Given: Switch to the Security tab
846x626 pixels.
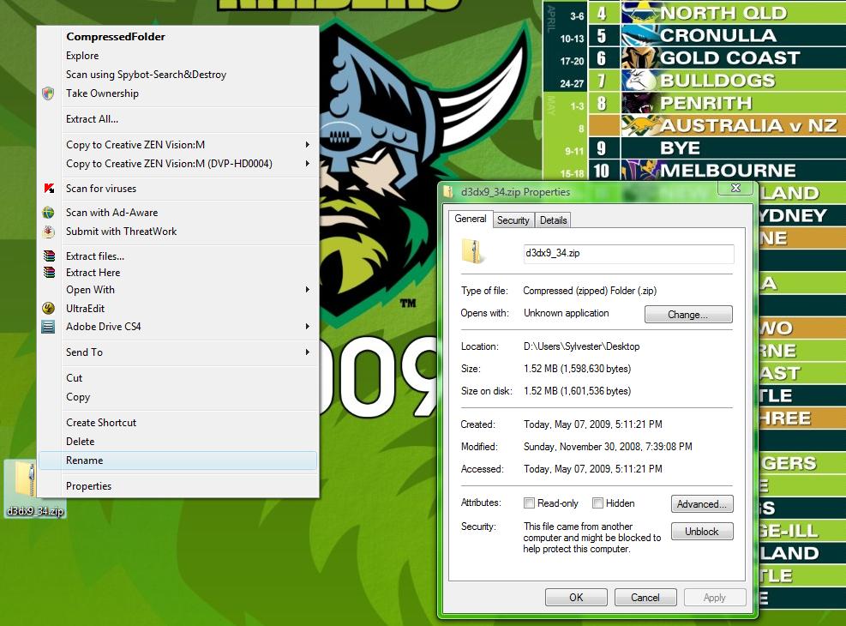Looking at the screenshot, I should click(x=513, y=220).
